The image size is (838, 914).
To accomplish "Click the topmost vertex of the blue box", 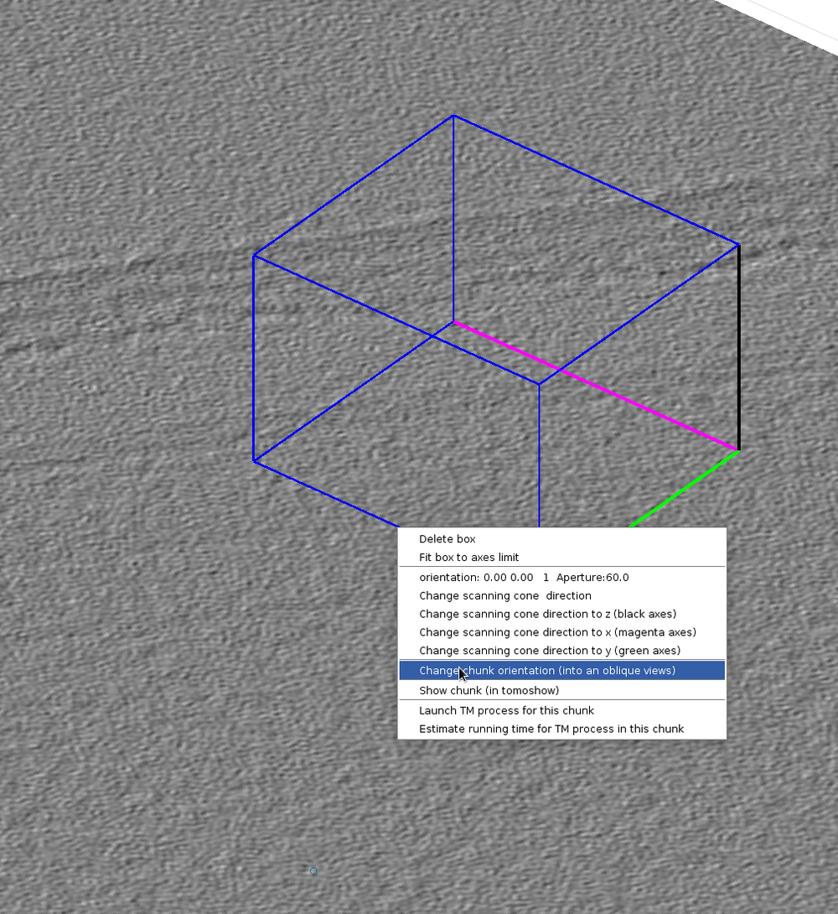I will (453, 116).
